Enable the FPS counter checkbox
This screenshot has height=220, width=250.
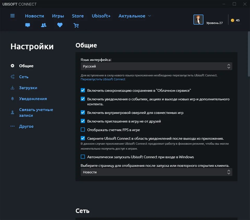pos(83,130)
